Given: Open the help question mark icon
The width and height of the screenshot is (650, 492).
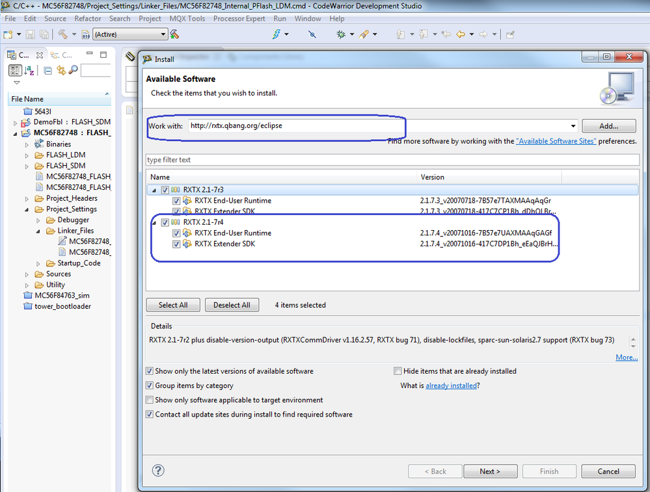Looking at the screenshot, I should tap(158, 471).
